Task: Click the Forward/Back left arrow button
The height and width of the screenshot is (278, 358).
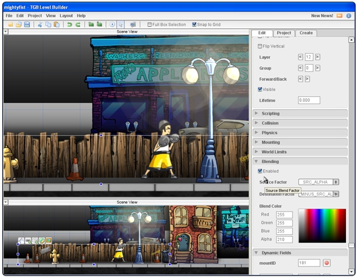Action: (301, 79)
